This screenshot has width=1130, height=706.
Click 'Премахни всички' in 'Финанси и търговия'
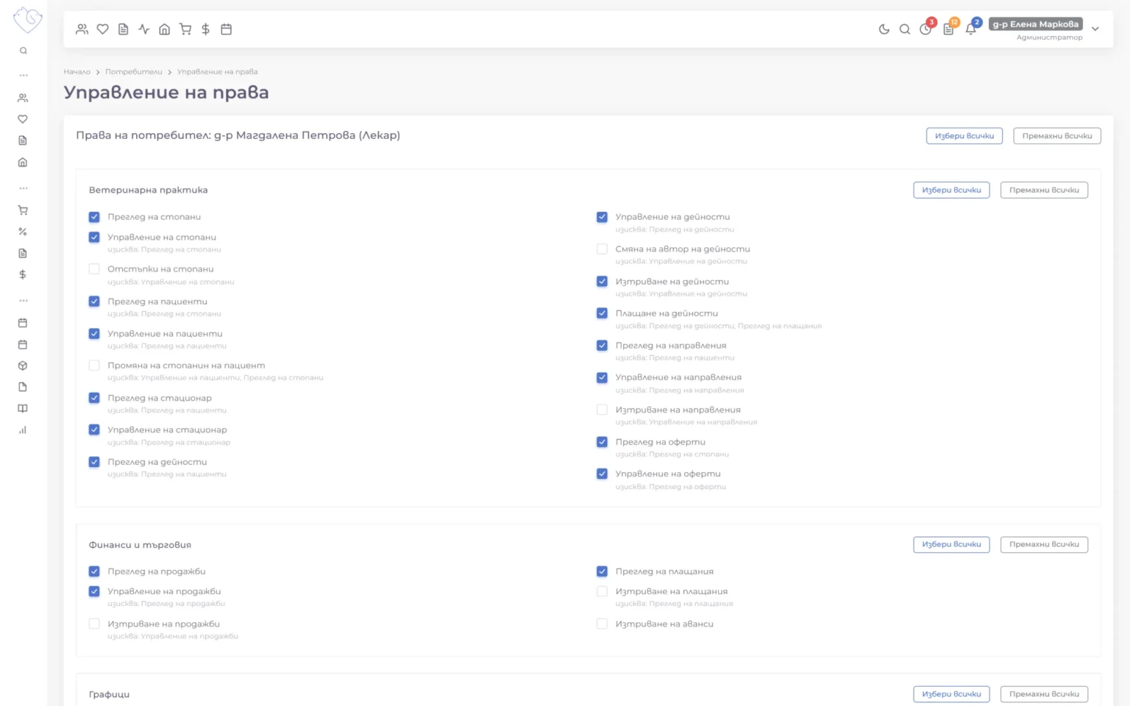(1044, 545)
